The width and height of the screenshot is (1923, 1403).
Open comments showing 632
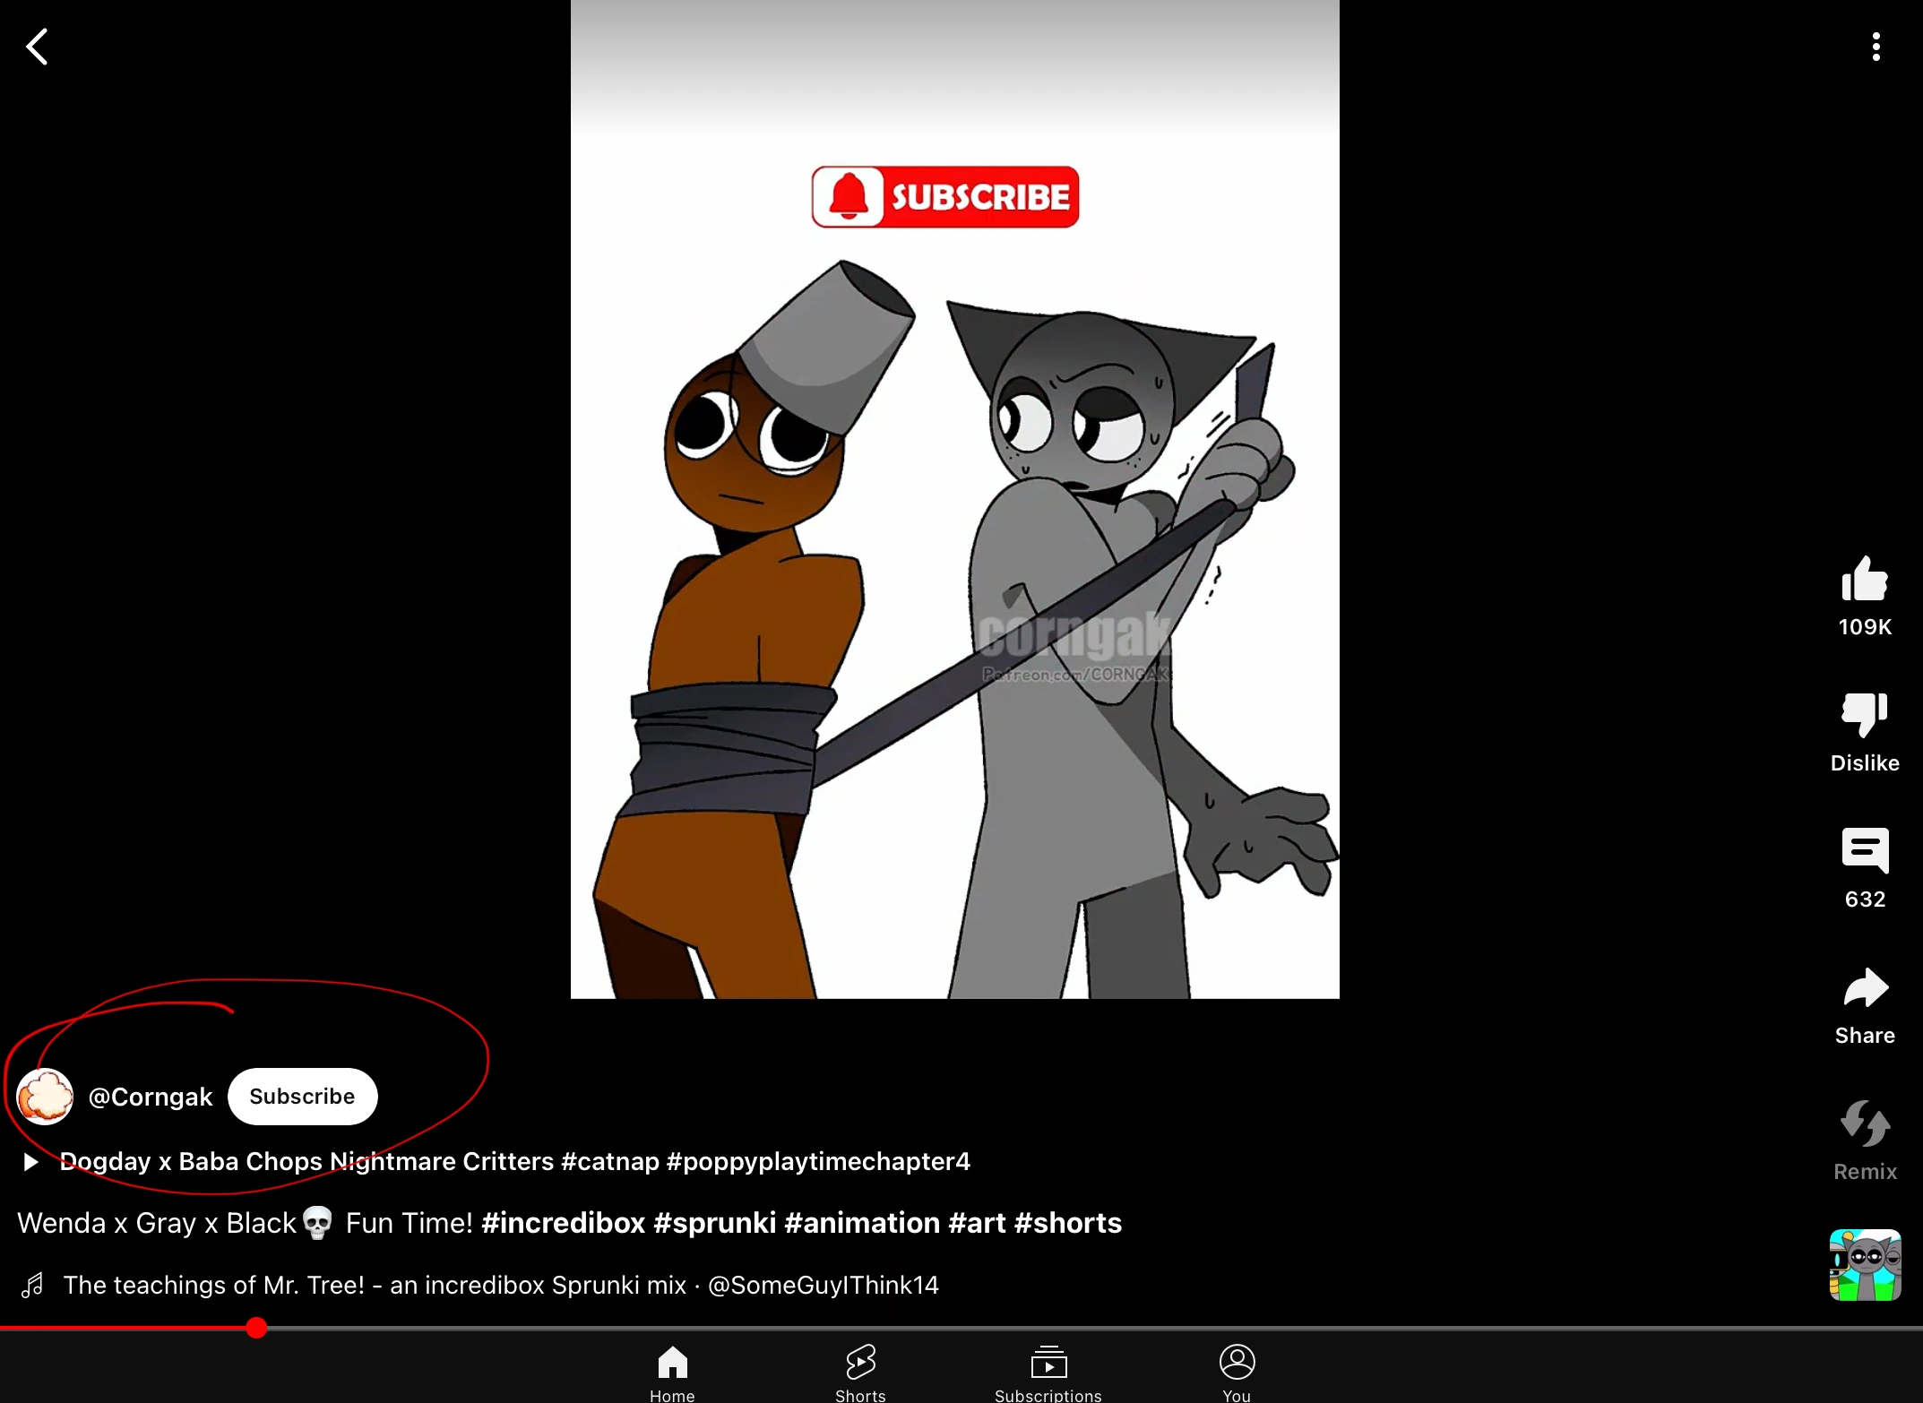click(1864, 850)
